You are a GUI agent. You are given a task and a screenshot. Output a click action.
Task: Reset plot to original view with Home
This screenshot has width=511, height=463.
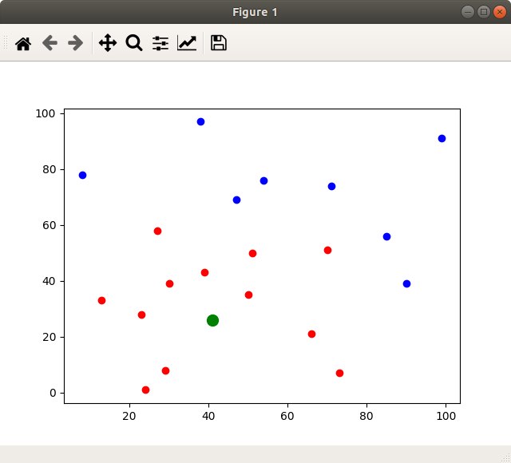[x=23, y=43]
